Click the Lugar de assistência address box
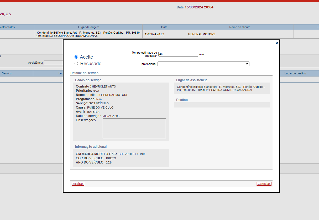Viewport: 319px width, 220px height. 222,88
